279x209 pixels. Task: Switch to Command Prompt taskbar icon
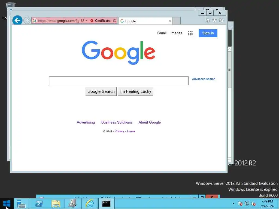click(x=106, y=204)
